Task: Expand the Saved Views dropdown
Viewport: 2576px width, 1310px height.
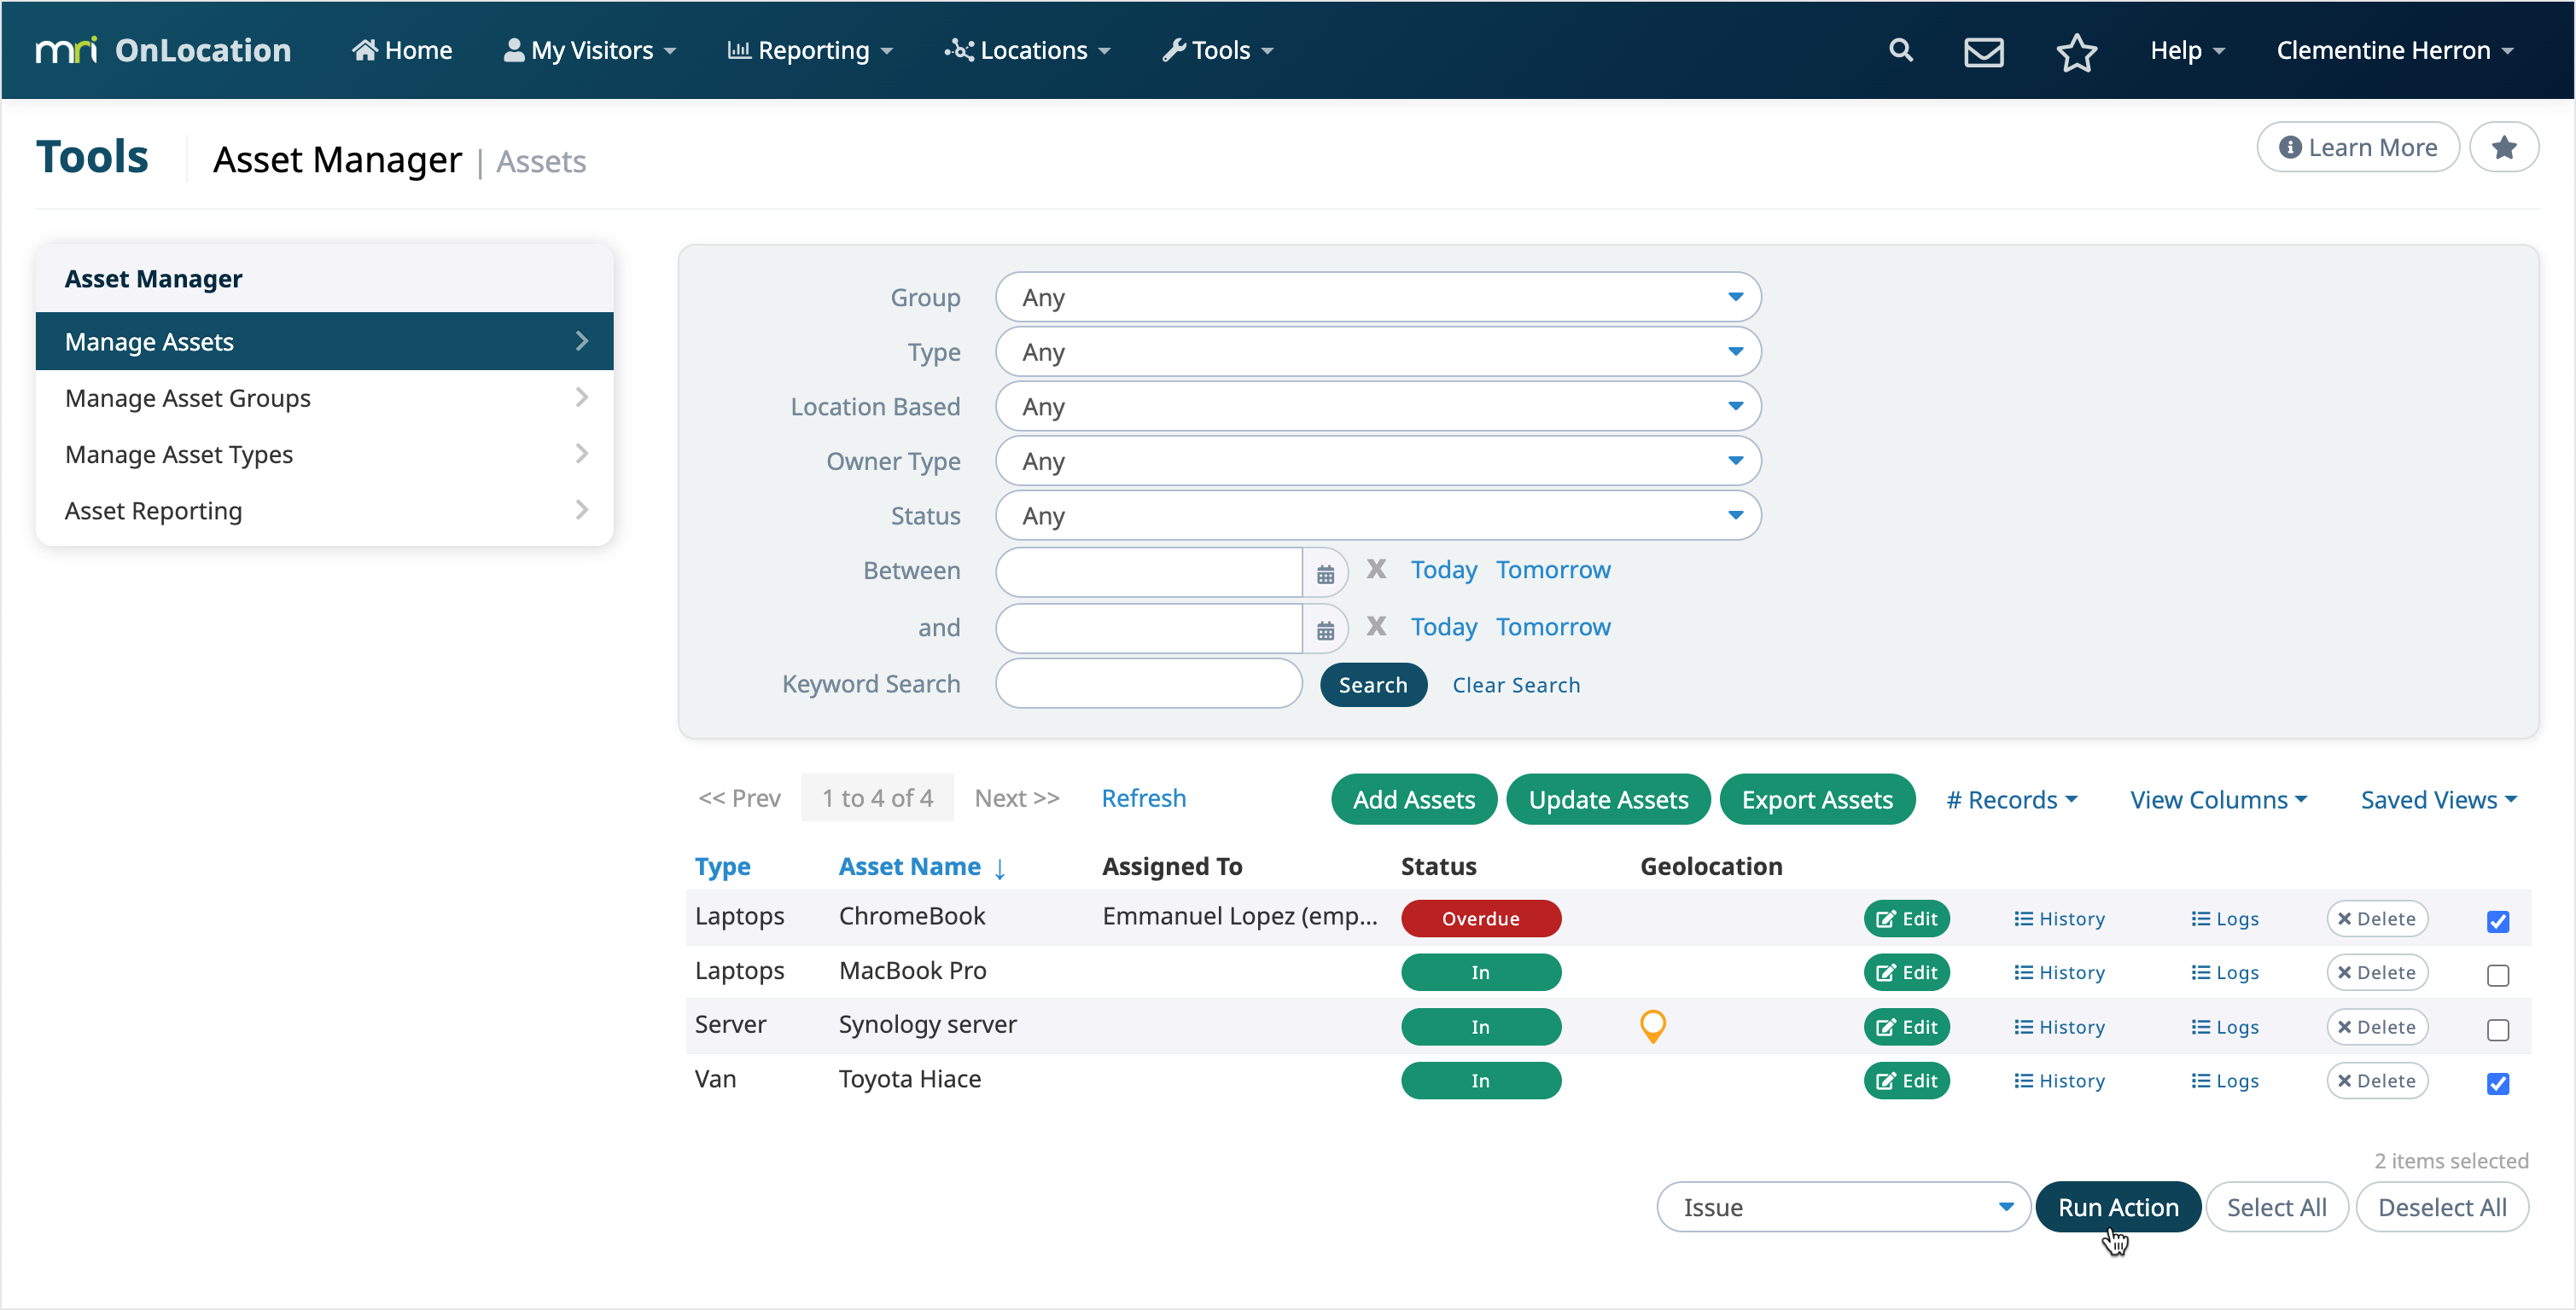Action: click(x=2438, y=799)
